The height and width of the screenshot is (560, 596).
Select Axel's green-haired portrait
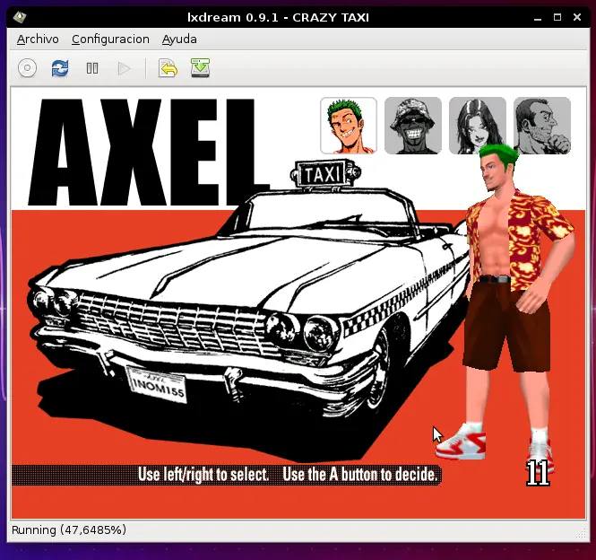click(349, 126)
